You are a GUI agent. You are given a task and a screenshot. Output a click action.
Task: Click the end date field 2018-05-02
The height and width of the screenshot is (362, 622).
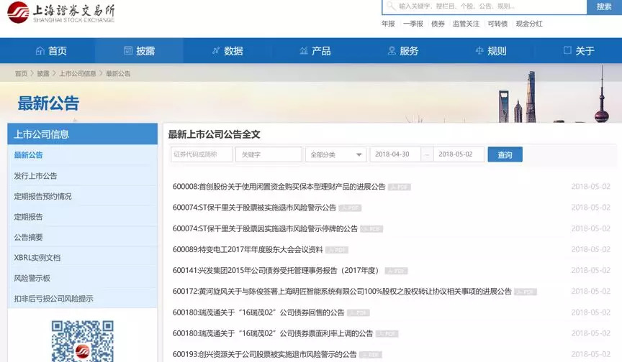pyautogui.click(x=459, y=154)
